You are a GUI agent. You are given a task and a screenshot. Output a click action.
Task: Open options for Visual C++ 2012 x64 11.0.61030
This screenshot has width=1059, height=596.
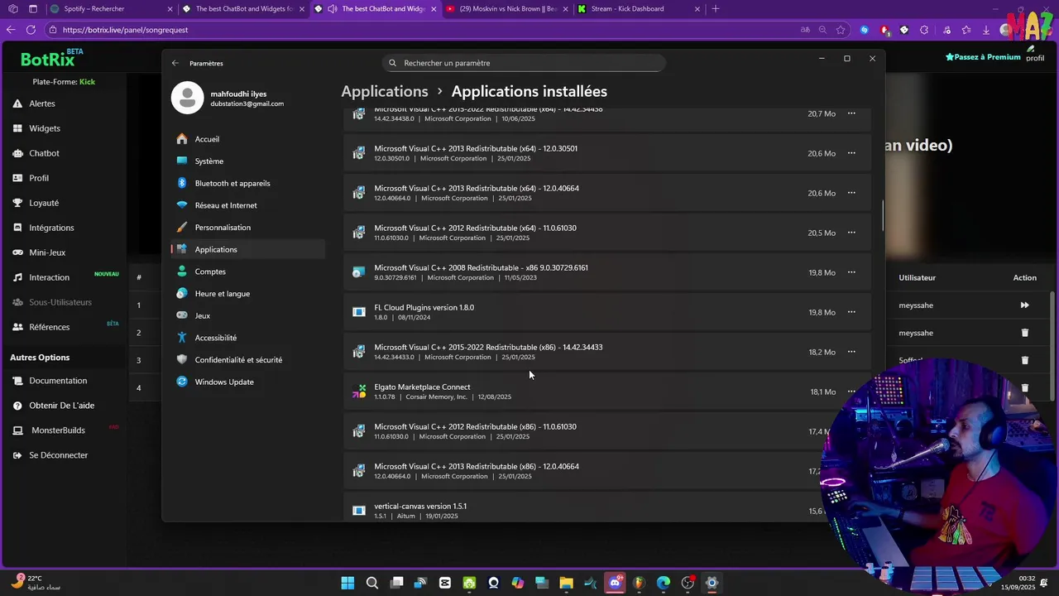[x=851, y=233]
